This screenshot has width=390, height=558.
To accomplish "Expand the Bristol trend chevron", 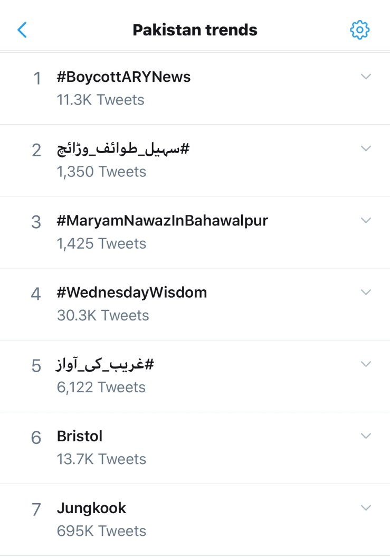I will click(366, 436).
